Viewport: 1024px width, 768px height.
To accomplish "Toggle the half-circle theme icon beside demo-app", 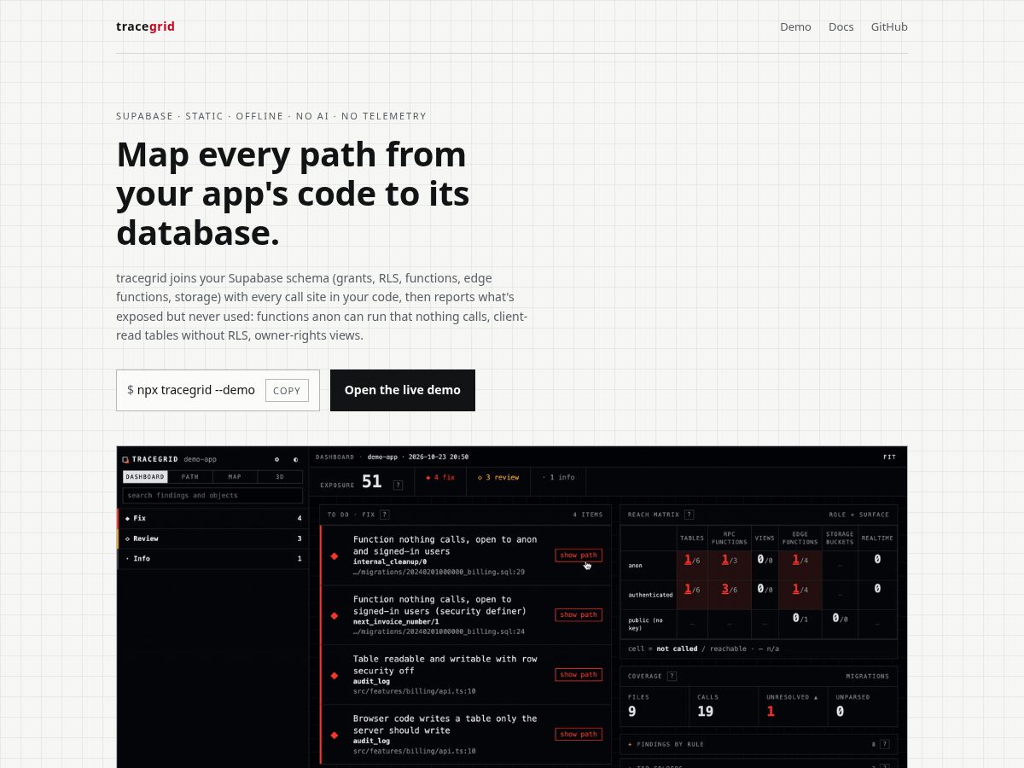I will click(x=296, y=459).
